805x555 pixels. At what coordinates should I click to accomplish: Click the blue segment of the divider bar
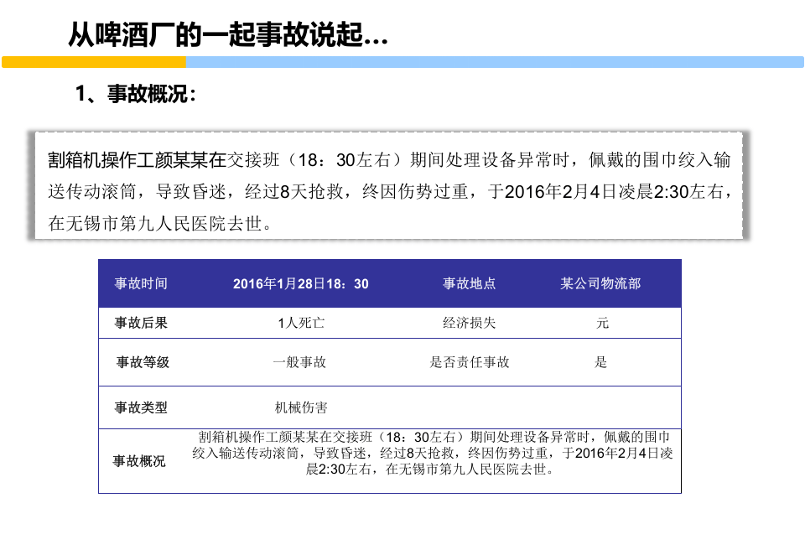pyautogui.click(x=495, y=61)
